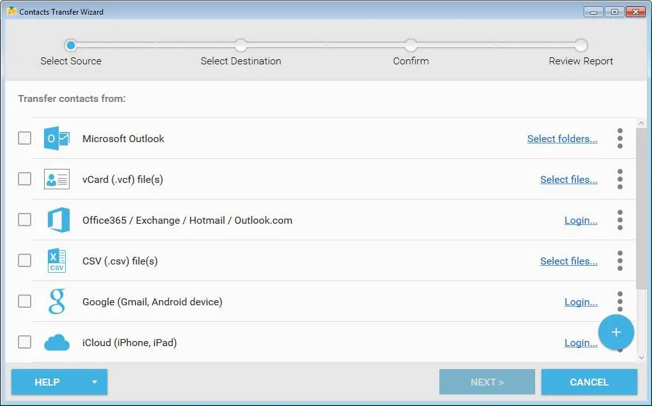Minimize the Contacts Transfer Wizard window
The image size is (652, 406).
[x=593, y=11]
